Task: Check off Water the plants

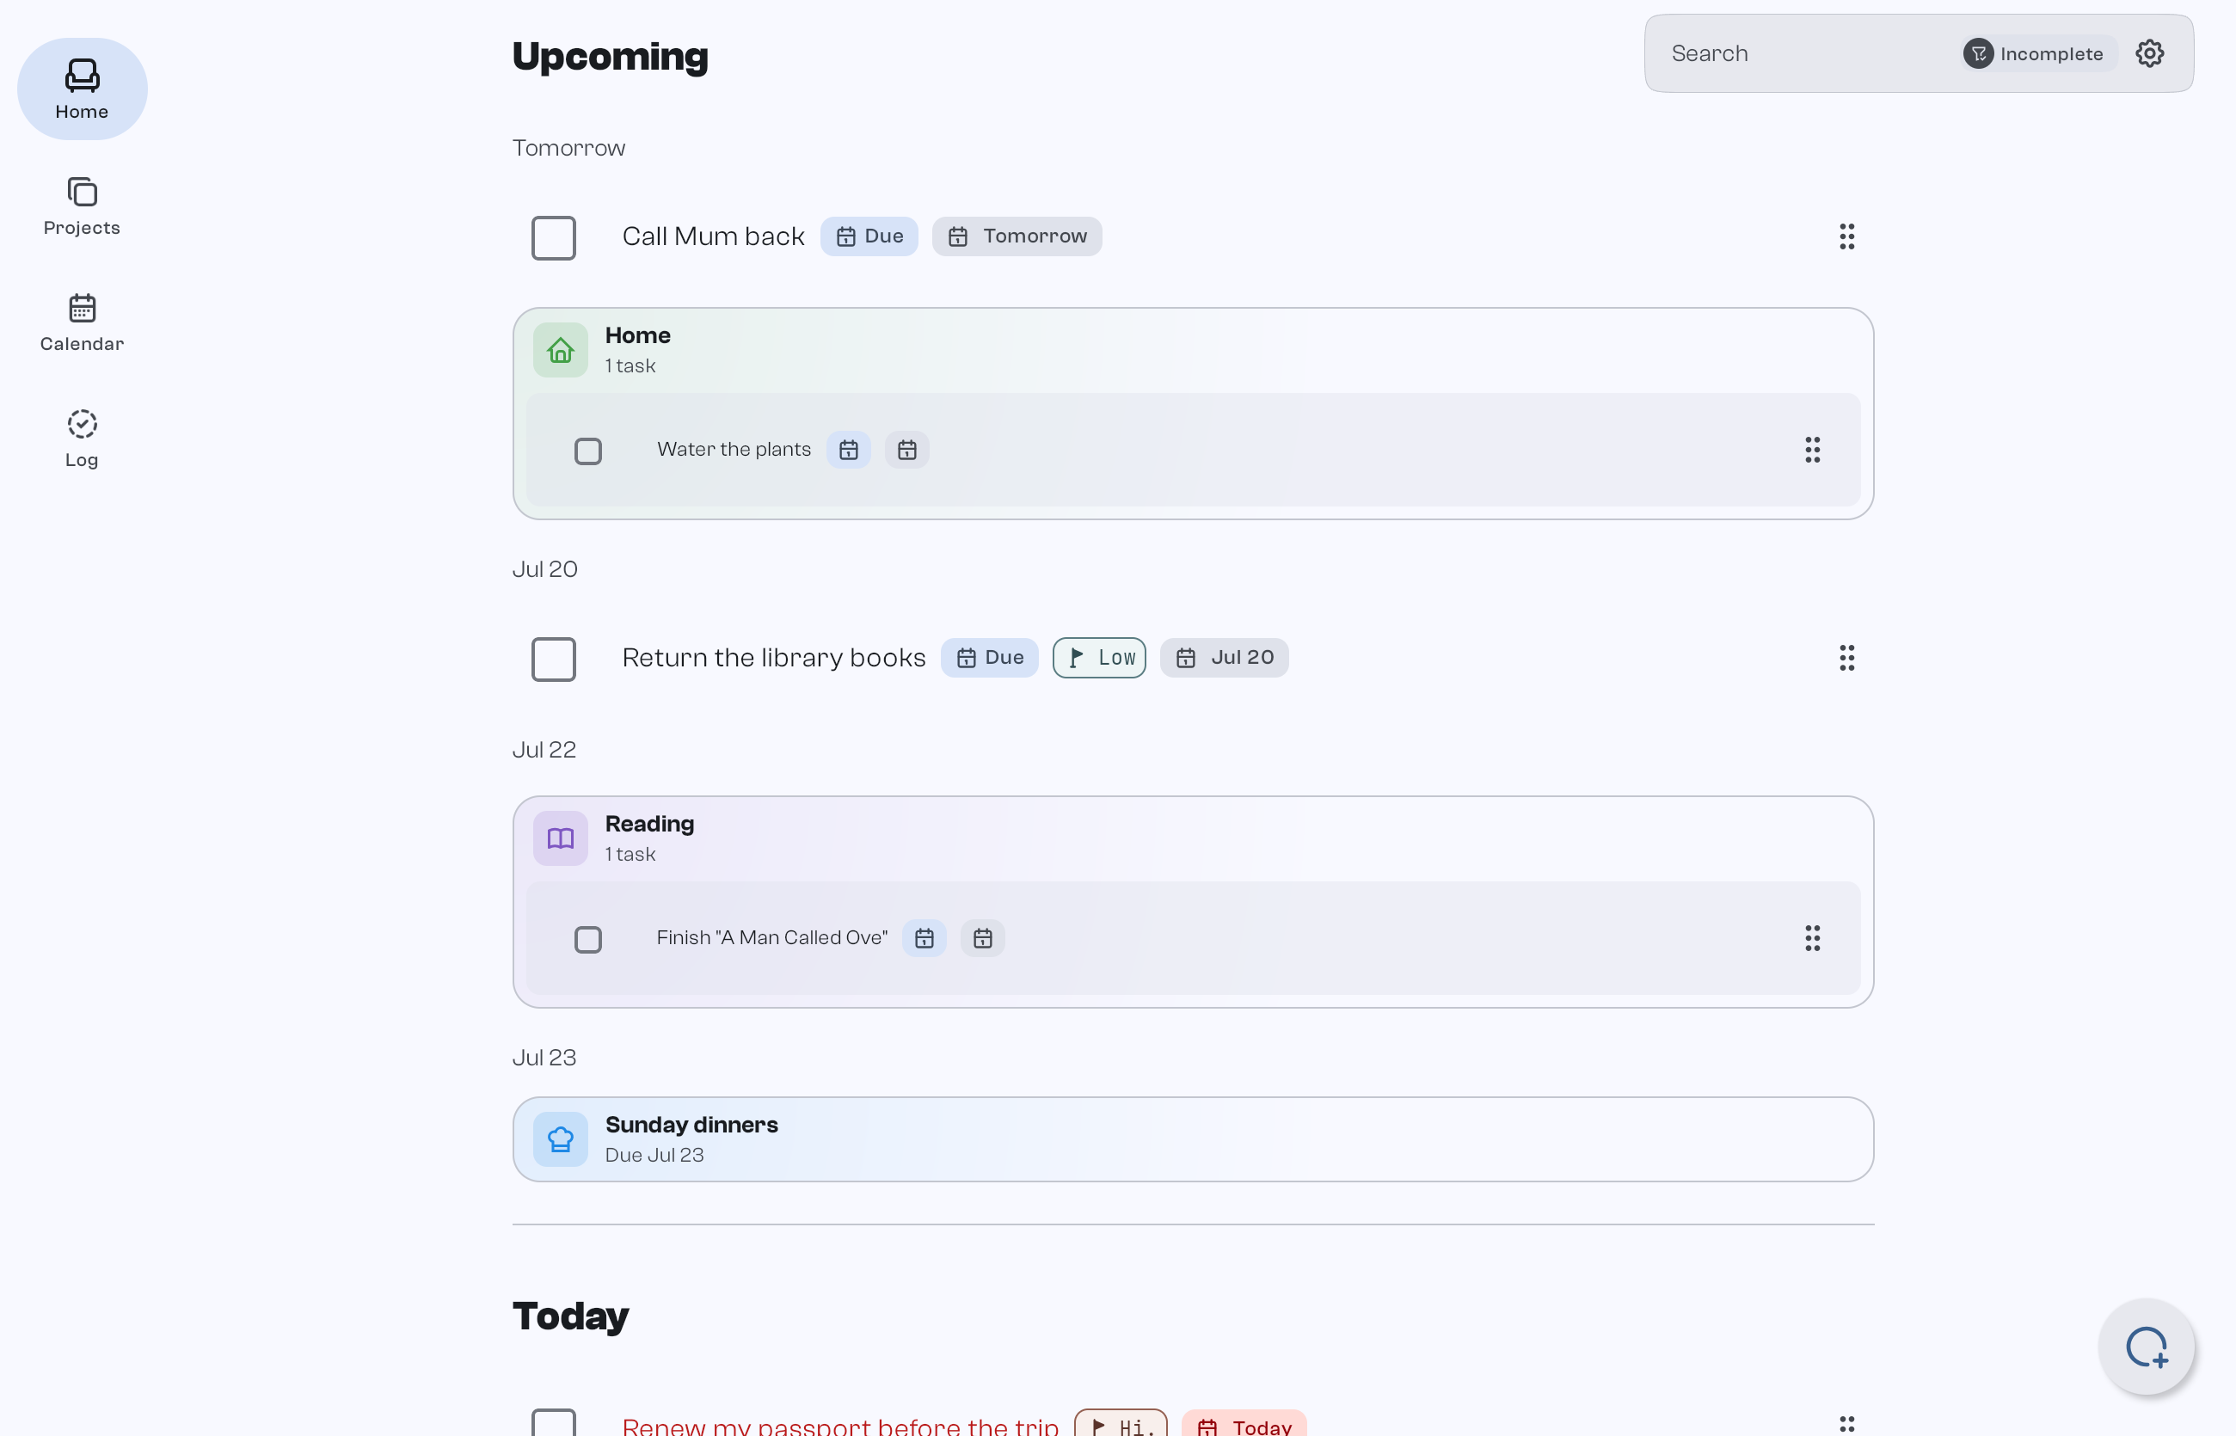Action: point(588,451)
